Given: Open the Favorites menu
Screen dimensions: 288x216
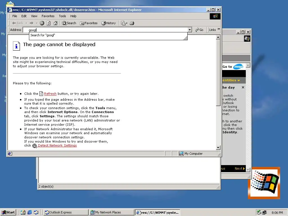Looking at the screenshot, I should 48,16.
